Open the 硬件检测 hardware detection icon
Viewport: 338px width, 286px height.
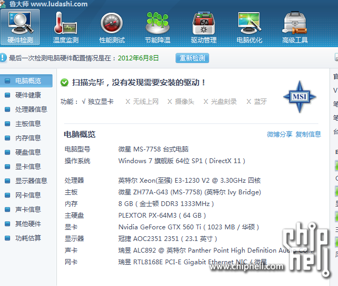(20, 27)
